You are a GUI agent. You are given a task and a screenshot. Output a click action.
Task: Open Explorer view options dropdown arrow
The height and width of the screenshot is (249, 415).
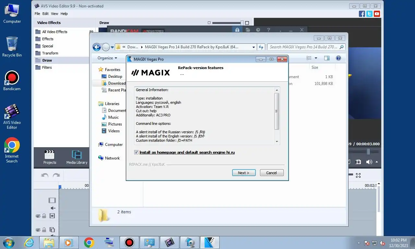(x=316, y=58)
